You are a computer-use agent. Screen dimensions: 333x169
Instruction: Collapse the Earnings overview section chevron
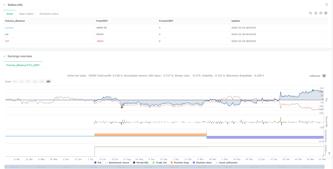4,56
